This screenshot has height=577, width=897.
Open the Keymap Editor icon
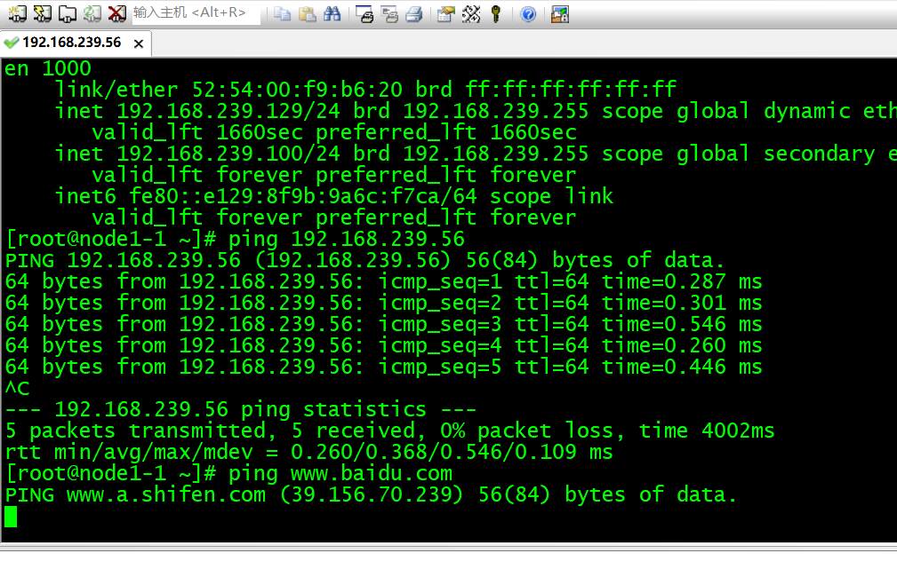tap(471, 13)
